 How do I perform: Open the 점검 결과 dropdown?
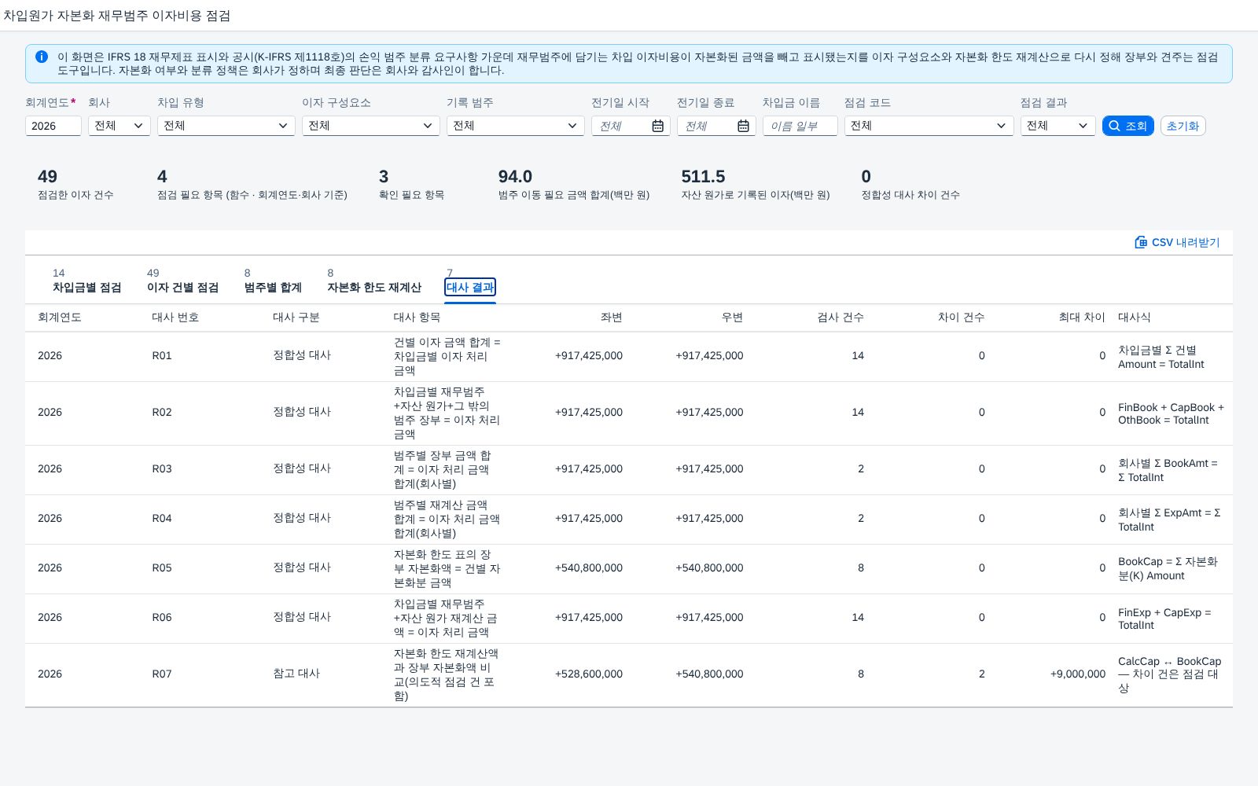click(1058, 126)
